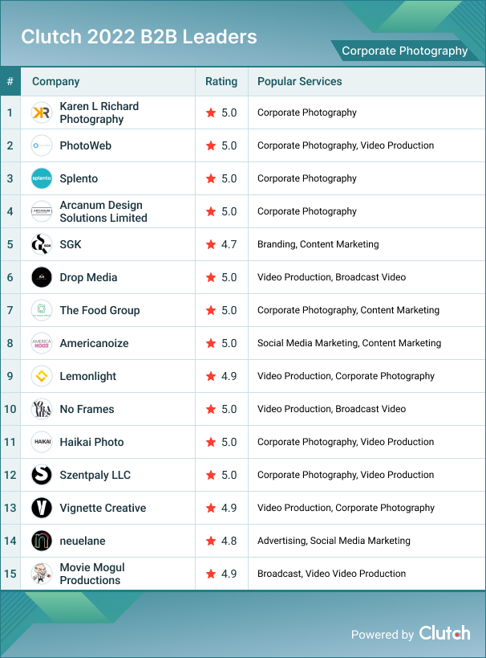This screenshot has width=486, height=658.
Task: Click the Company column header
Action: pos(55,81)
